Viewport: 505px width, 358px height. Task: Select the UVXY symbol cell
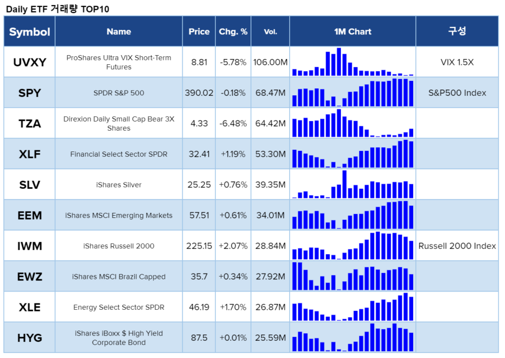(x=29, y=62)
